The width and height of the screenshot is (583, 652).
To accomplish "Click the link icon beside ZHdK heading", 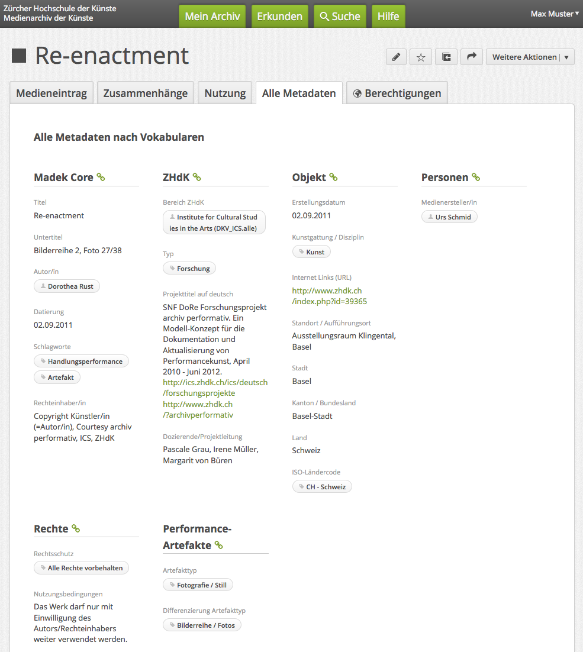I will tap(197, 177).
